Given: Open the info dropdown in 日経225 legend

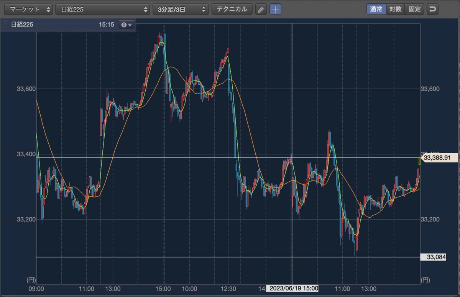Looking at the screenshot, I should pos(127,25).
